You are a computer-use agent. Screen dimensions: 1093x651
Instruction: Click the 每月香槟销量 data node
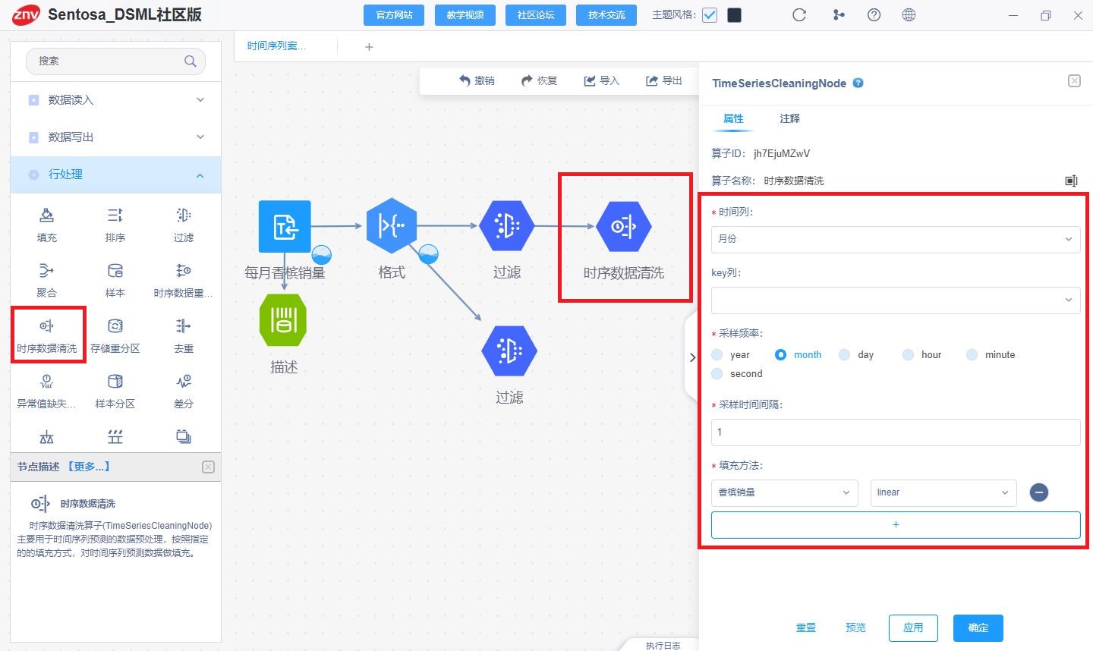pos(285,226)
